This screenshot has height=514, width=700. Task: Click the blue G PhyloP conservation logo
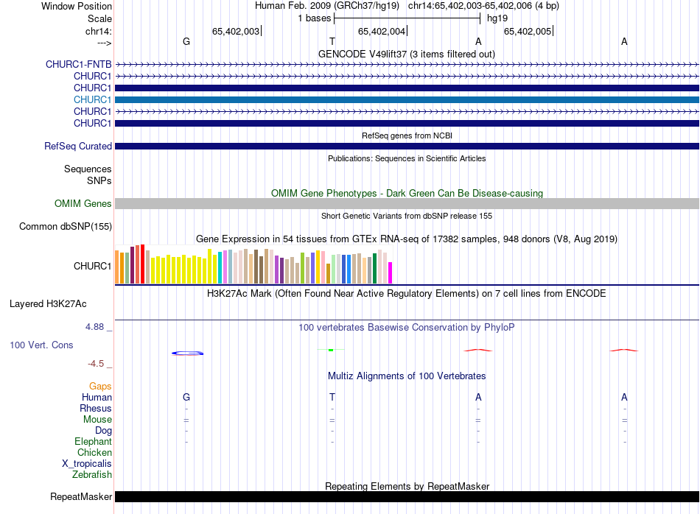tap(187, 353)
